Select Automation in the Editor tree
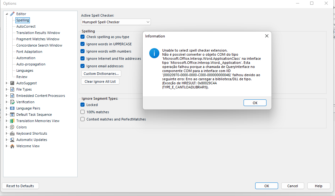Image resolution: width=335 pixels, height=196 pixels. tap(26, 58)
